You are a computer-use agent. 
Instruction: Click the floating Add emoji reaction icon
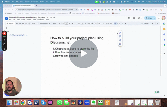point(120,40)
